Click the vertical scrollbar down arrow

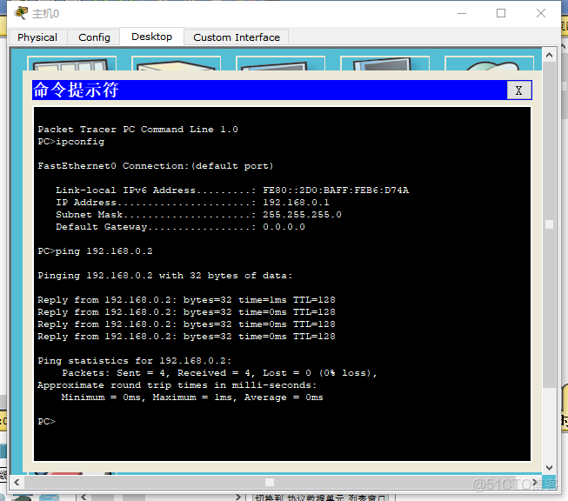coord(549,468)
